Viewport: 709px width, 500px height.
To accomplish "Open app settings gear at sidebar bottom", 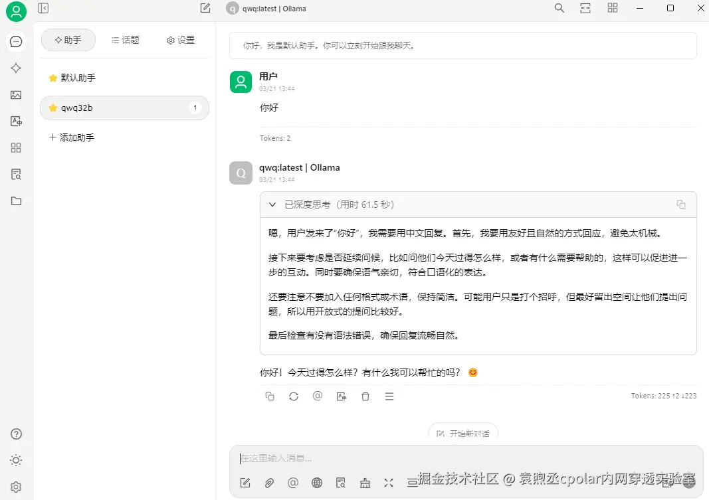I will pyautogui.click(x=16, y=487).
